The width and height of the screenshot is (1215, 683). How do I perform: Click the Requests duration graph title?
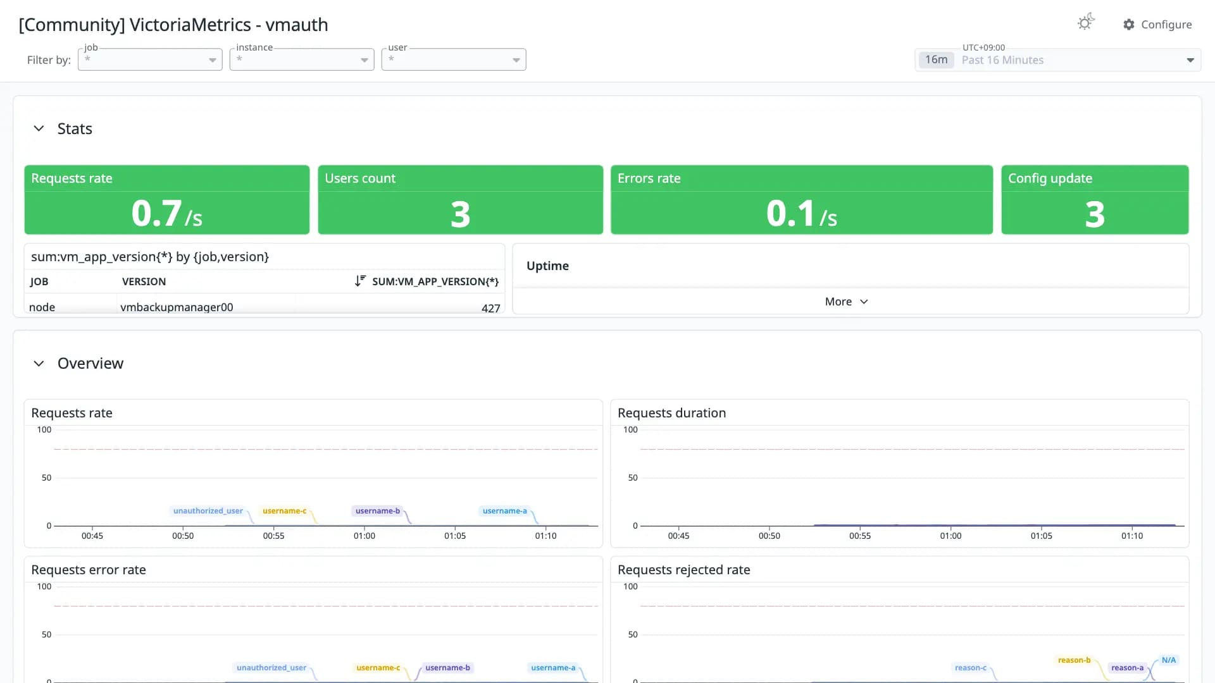tap(671, 413)
